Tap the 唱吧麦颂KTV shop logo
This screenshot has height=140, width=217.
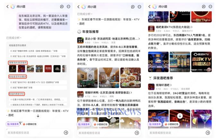(x=151, y=29)
